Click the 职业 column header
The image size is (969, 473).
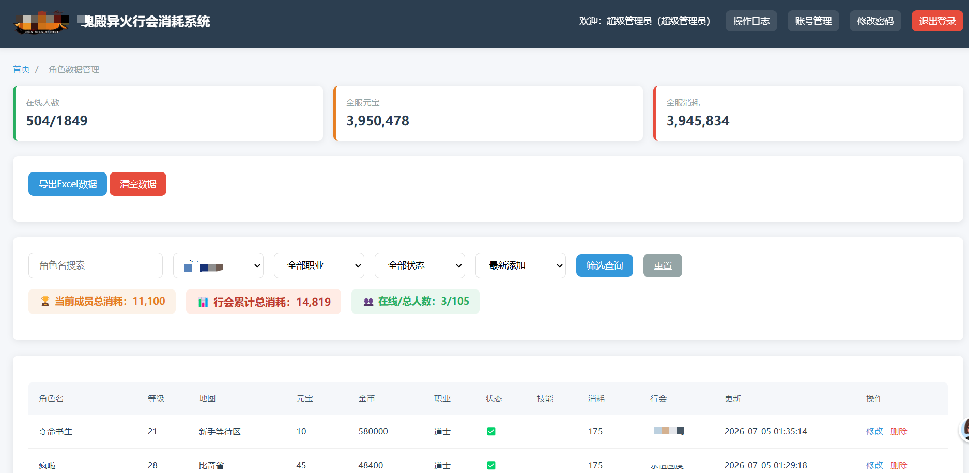click(x=442, y=398)
